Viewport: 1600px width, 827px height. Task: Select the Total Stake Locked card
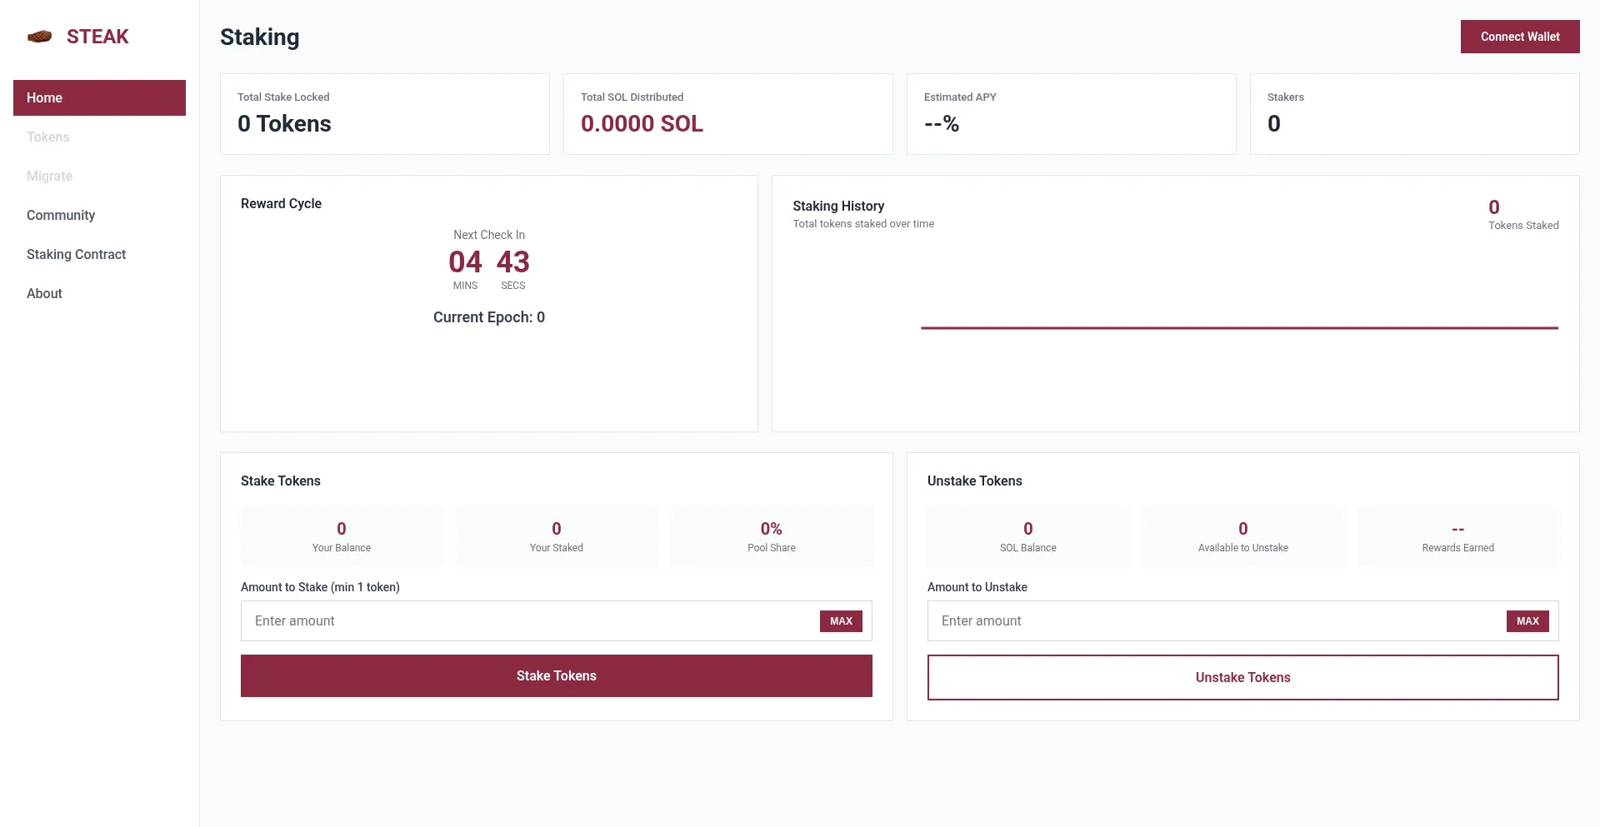(x=384, y=114)
